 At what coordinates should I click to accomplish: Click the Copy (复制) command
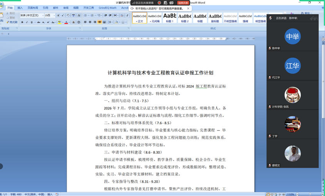click(x=10, y=18)
